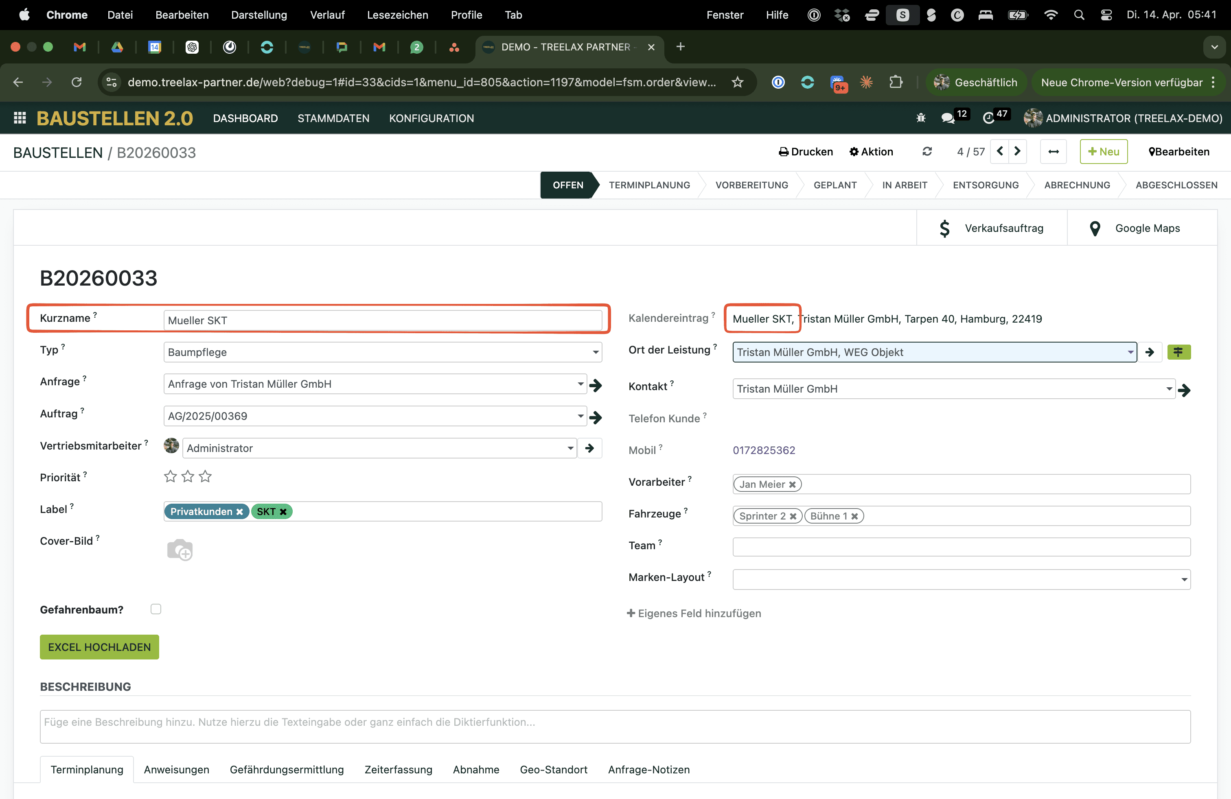Image resolution: width=1231 pixels, height=799 pixels.
Task: Open the Marken-Layout dropdown
Action: point(1183,579)
